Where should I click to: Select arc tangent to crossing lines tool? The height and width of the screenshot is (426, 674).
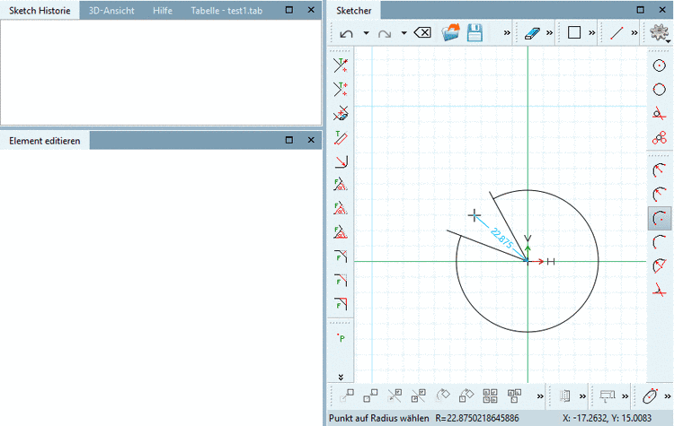pos(660,290)
